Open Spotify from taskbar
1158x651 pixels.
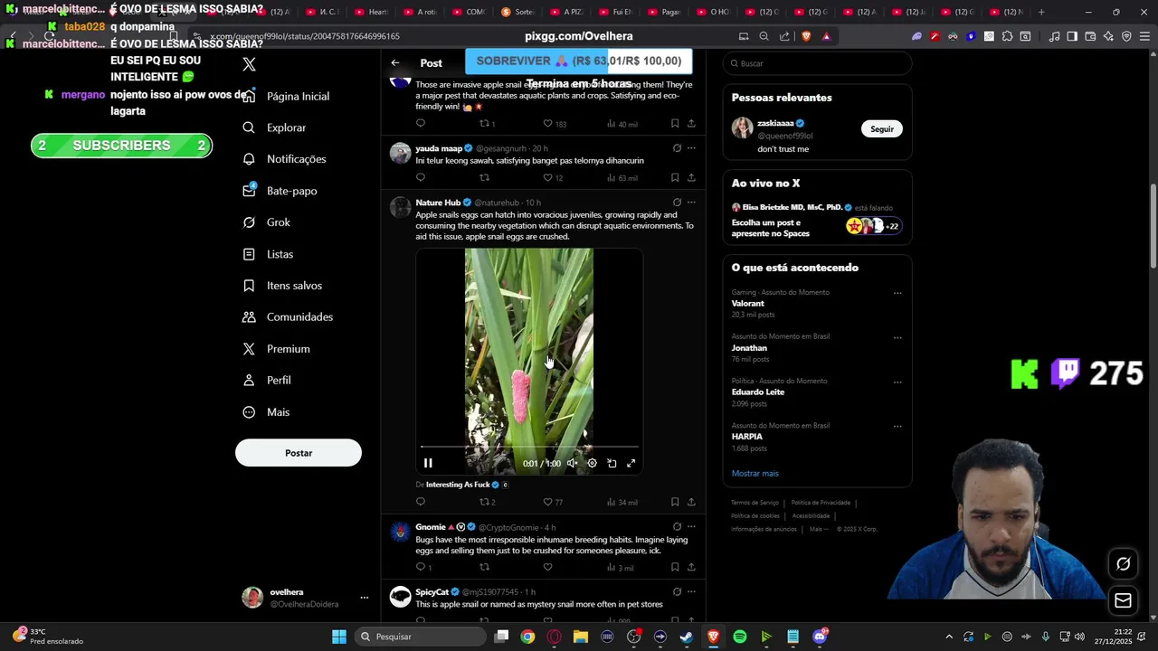pos(740,637)
